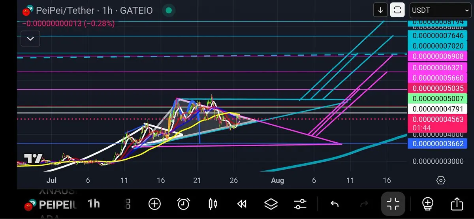
Task: Open the drawing tools grid icon
Action: coord(128,204)
